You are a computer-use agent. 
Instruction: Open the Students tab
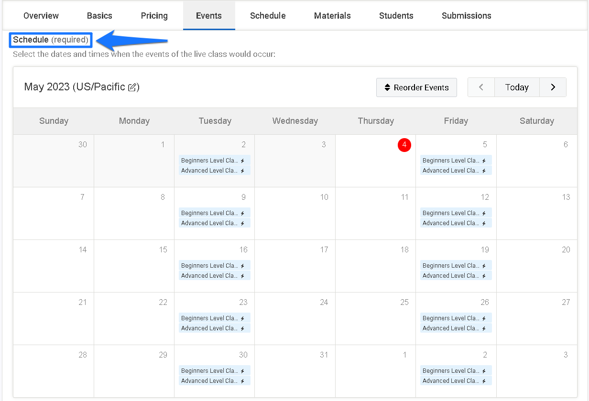point(396,16)
